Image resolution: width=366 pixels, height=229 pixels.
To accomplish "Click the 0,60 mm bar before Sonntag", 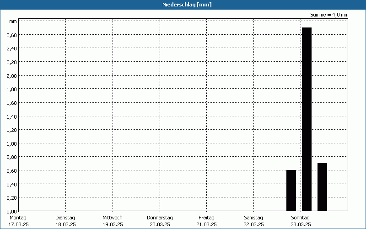I will click(x=291, y=191).
